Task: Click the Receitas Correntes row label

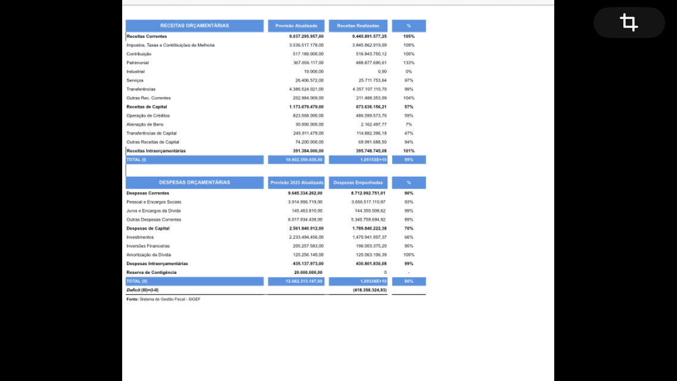Action: pos(147,36)
